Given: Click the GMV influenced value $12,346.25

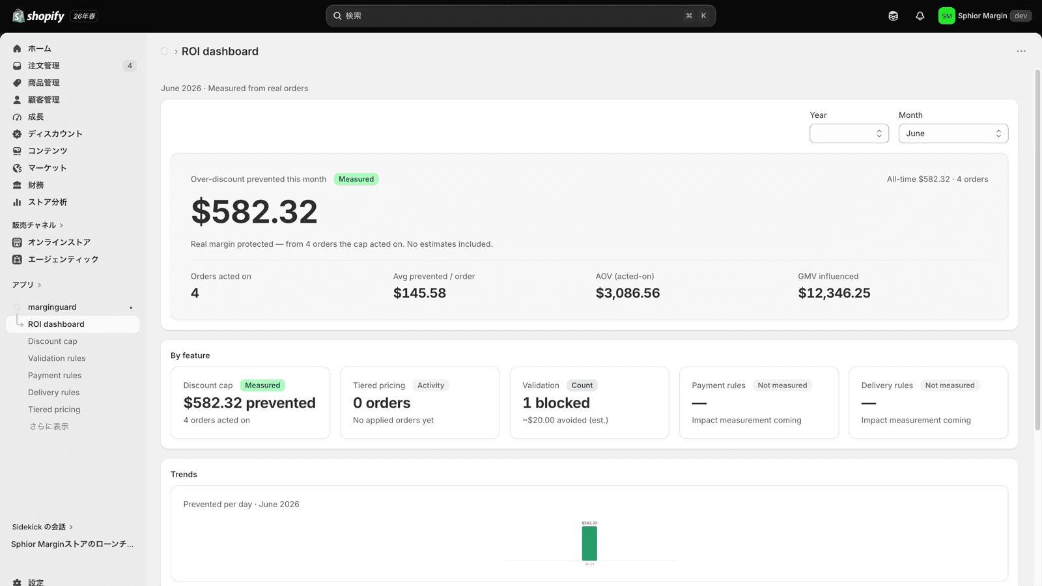Looking at the screenshot, I should (x=834, y=293).
